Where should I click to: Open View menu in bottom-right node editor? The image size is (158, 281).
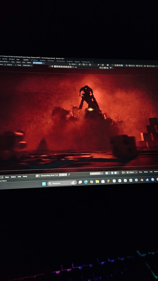(140, 172)
